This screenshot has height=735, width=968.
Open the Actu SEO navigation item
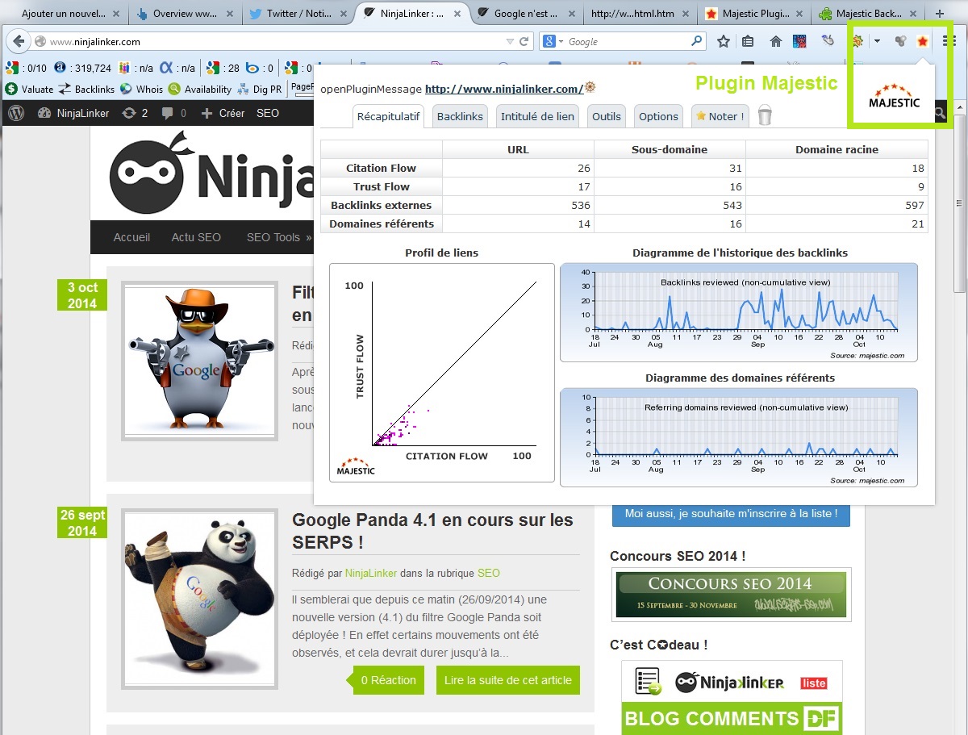pyautogui.click(x=196, y=237)
